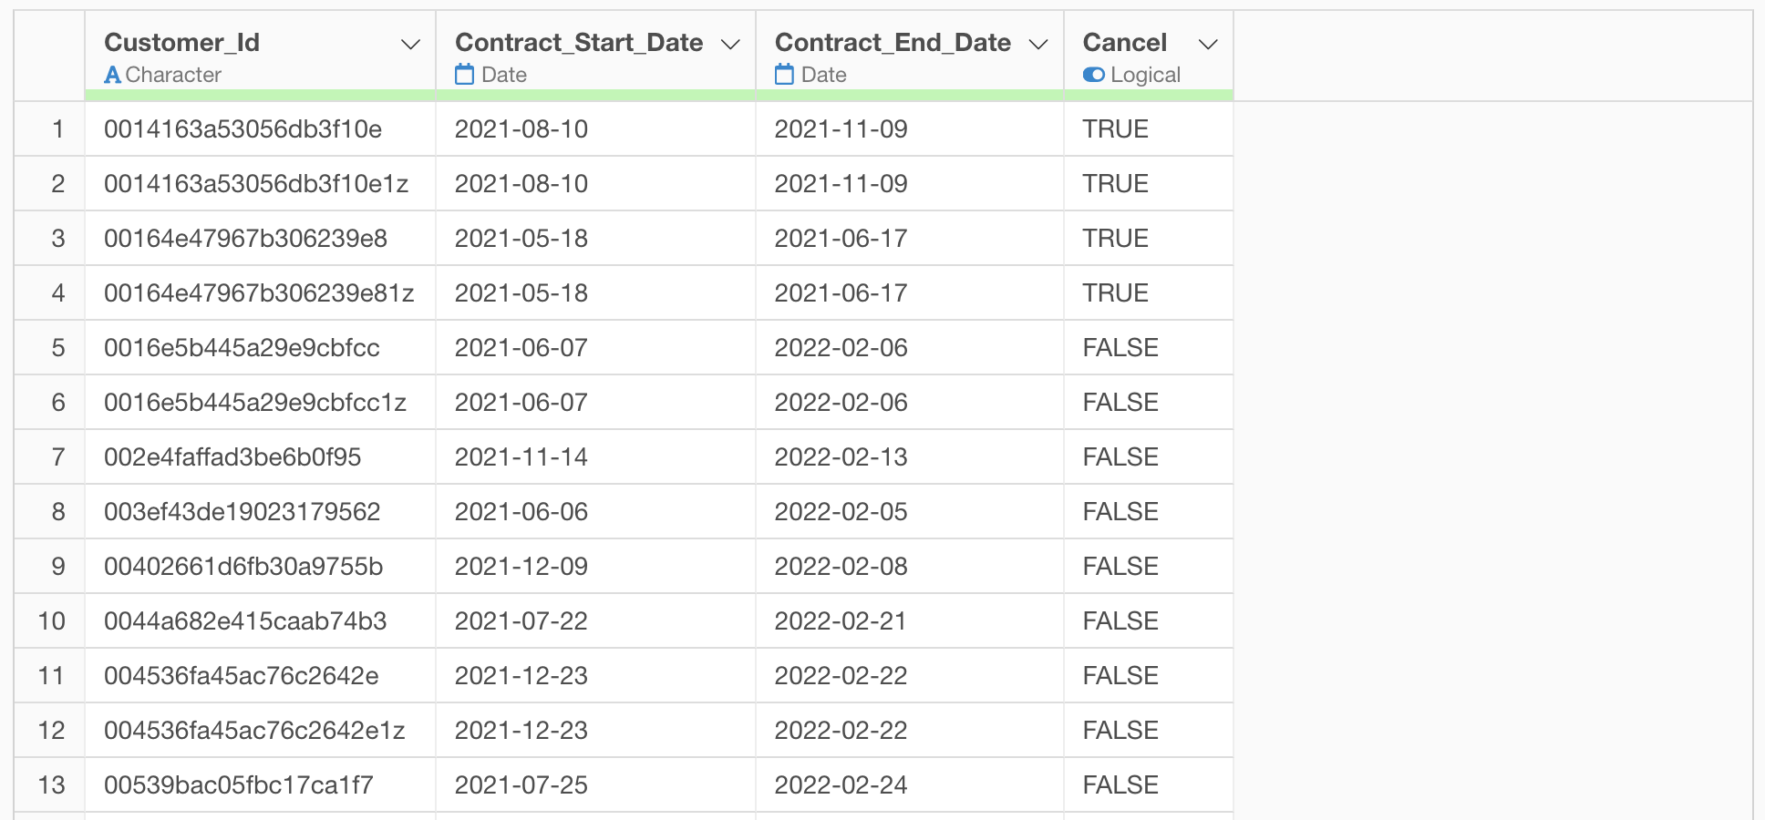The height and width of the screenshot is (820, 1765).
Task: Select row number 1
Action: pyautogui.click(x=57, y=129)
